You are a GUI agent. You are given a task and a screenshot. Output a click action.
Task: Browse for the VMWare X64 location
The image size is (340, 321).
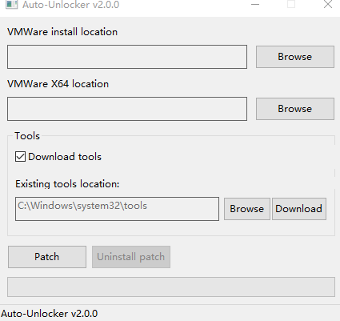(295, 109)
